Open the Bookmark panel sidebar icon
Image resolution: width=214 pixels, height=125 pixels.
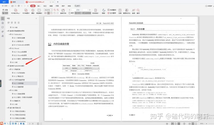click(3, 18)
